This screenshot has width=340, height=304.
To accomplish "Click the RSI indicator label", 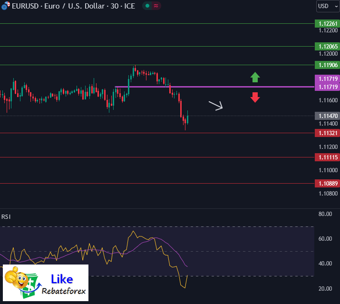I will tap(6, 217).
